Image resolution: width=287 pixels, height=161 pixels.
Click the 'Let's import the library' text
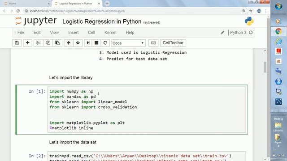71,77
